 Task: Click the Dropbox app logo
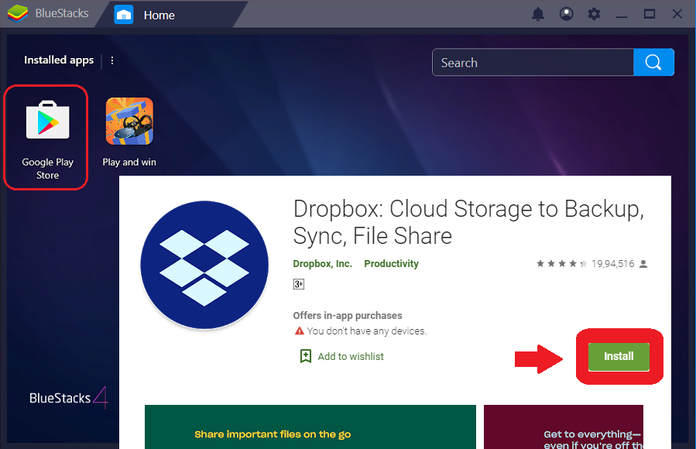pos(204,265)
